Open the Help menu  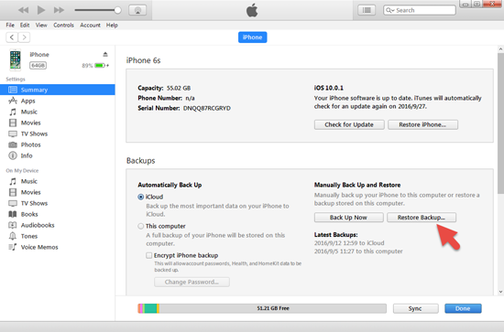[x=112, y=25]
